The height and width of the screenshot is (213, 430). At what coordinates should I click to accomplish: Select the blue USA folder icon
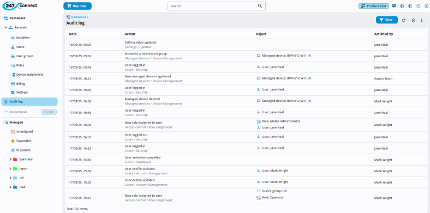click(15, 187)
